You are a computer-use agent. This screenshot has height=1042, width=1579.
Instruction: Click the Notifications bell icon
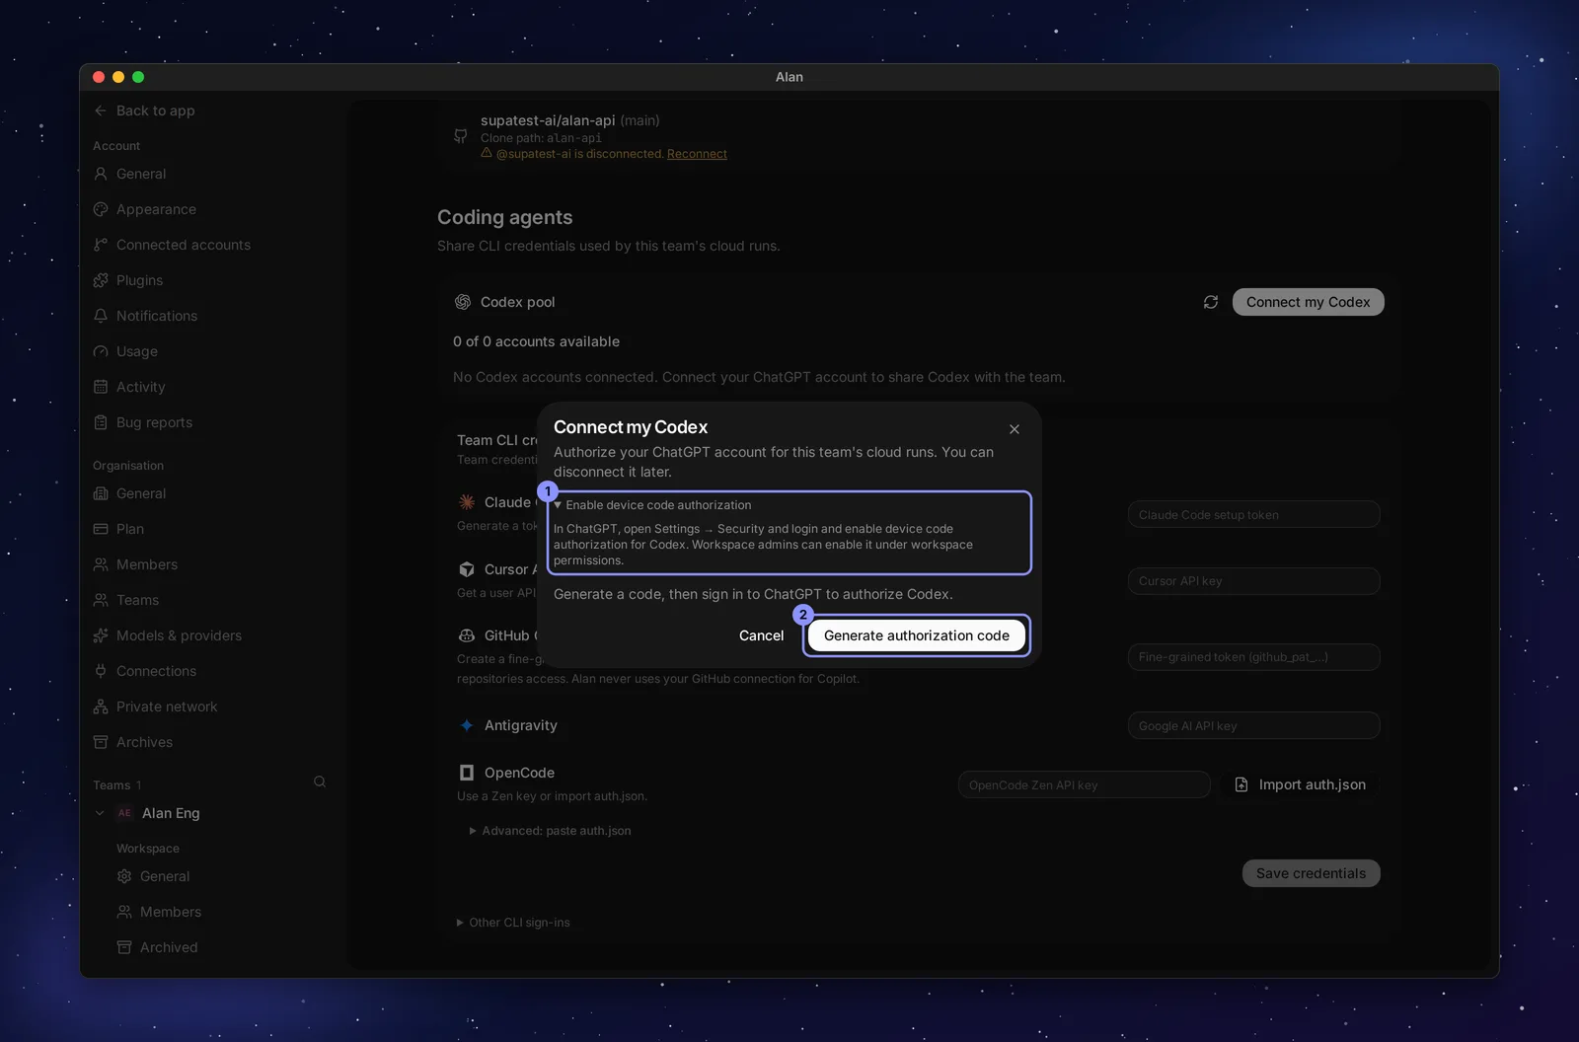coord(101,316)
